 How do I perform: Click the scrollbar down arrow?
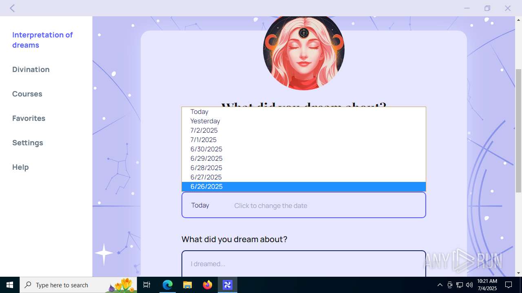coord(518,273)
